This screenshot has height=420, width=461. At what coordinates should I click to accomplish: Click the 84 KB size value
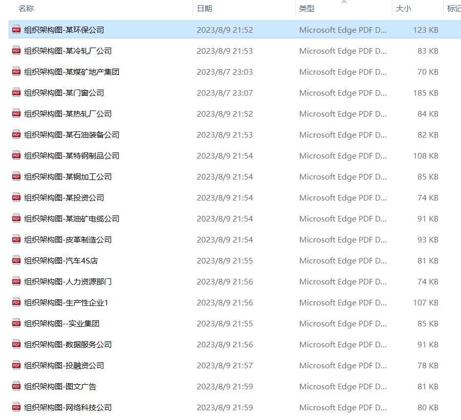point(428,114)
